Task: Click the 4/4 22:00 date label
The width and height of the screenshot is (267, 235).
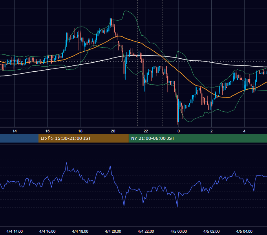Action: coord(146,231)
